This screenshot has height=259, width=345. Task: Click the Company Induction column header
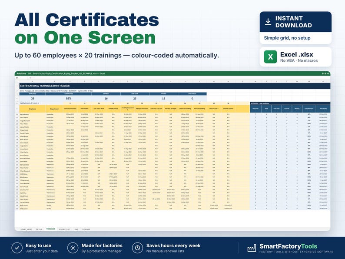click(x=70, y=109)
